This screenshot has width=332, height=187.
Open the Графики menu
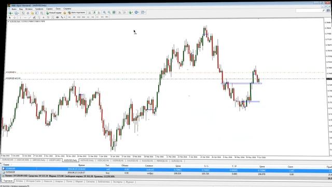[x=39, y=9]
